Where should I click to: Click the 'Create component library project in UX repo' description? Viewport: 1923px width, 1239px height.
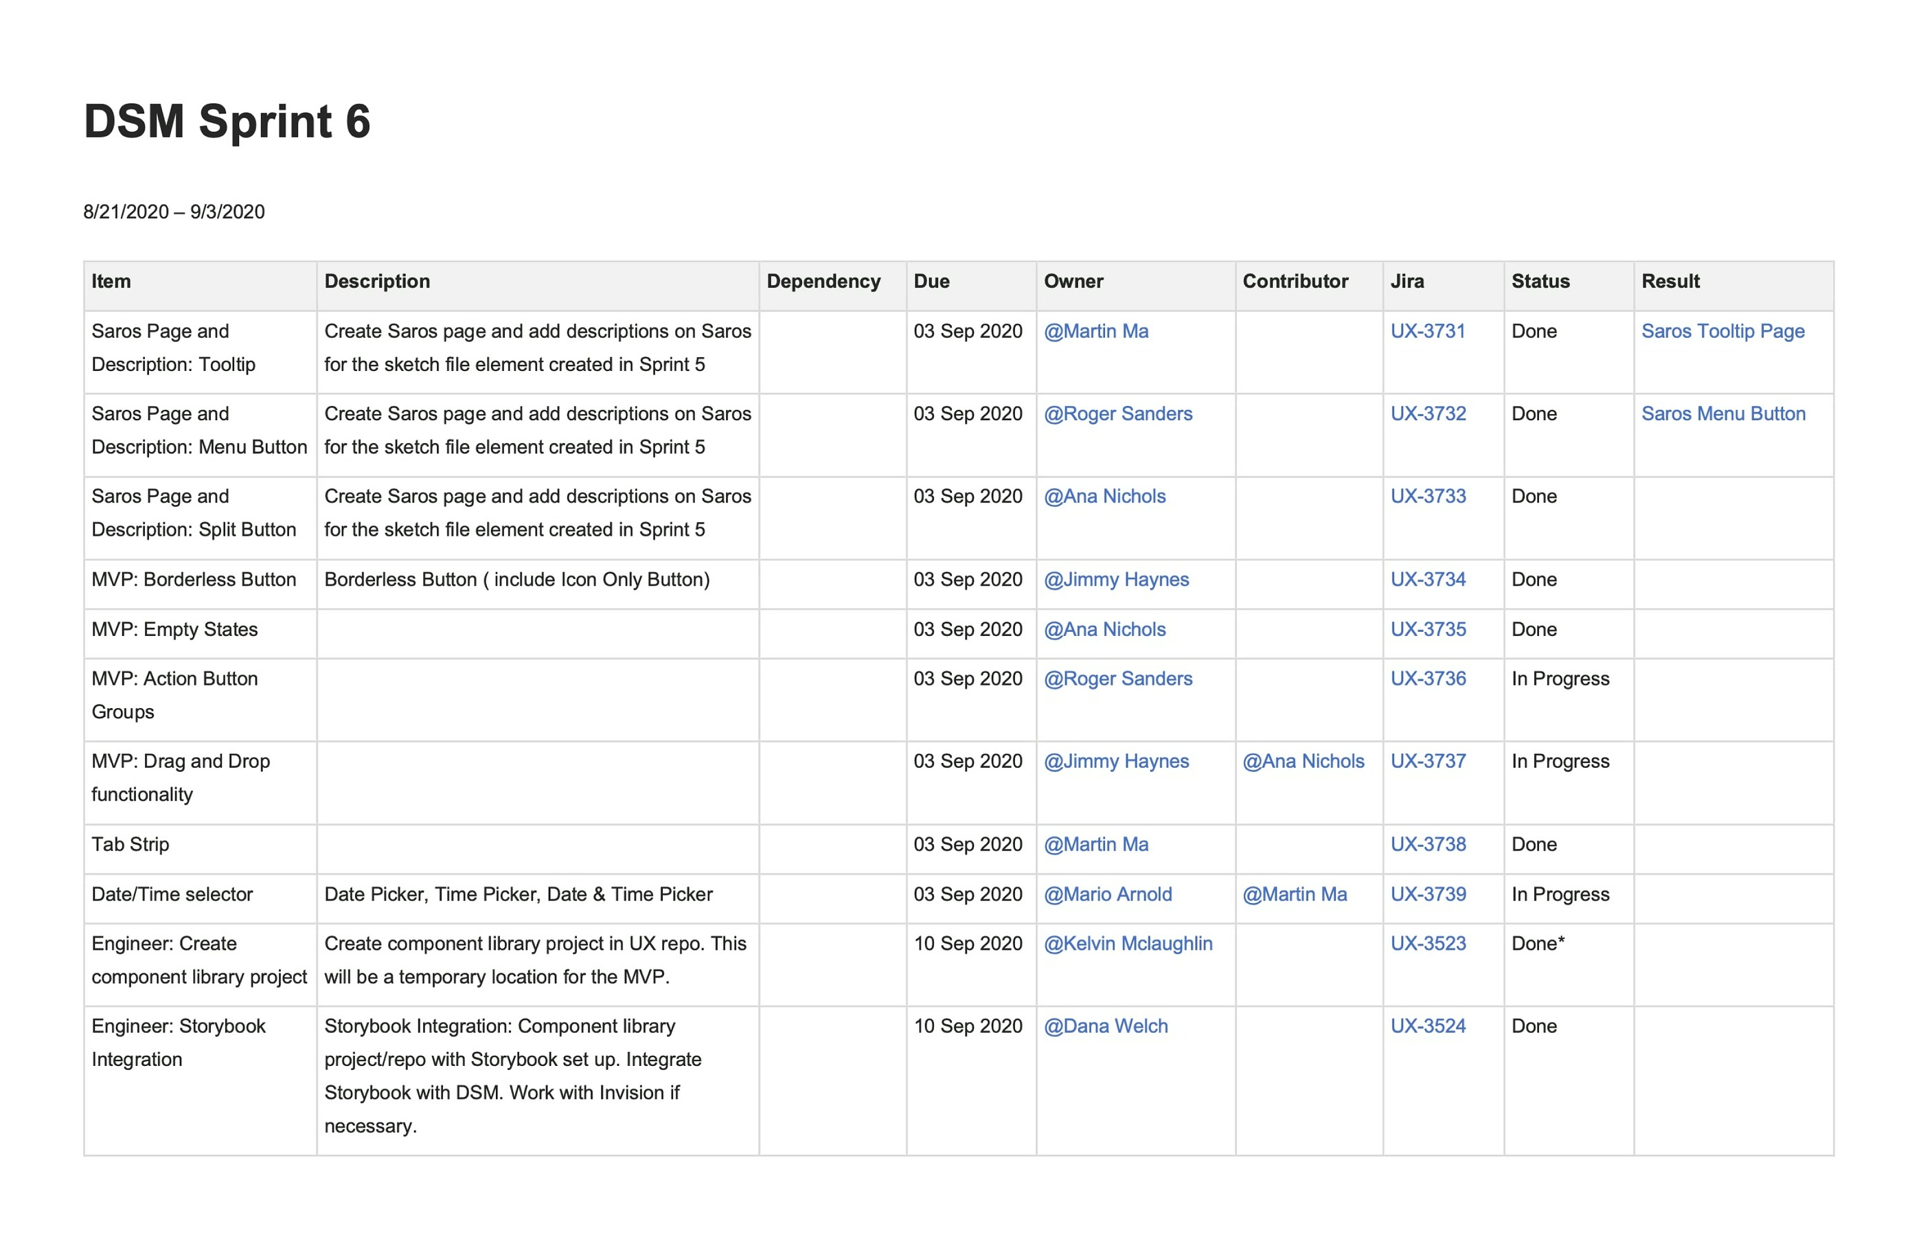click(x=535, y=960)
